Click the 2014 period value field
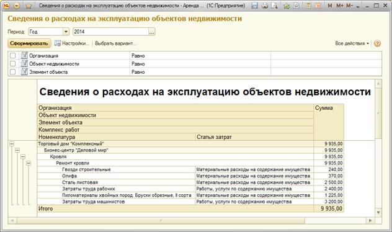This screenshot has height=232, width=392. point(111,32)
